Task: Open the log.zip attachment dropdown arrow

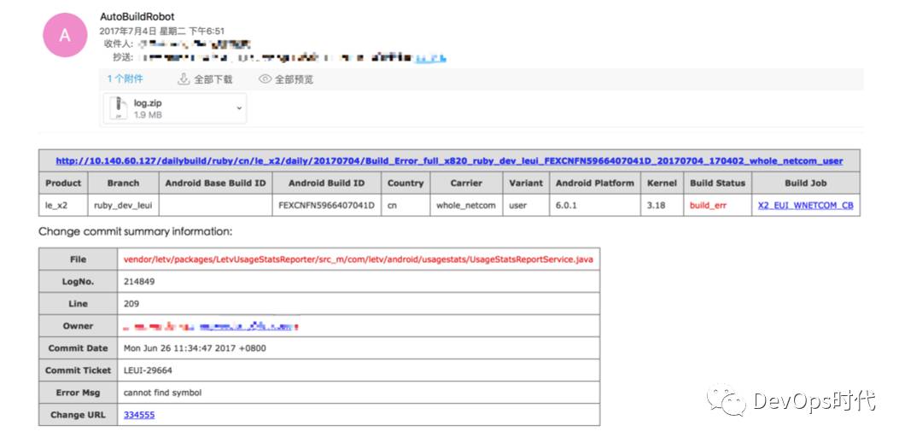Action: [239, 108]
